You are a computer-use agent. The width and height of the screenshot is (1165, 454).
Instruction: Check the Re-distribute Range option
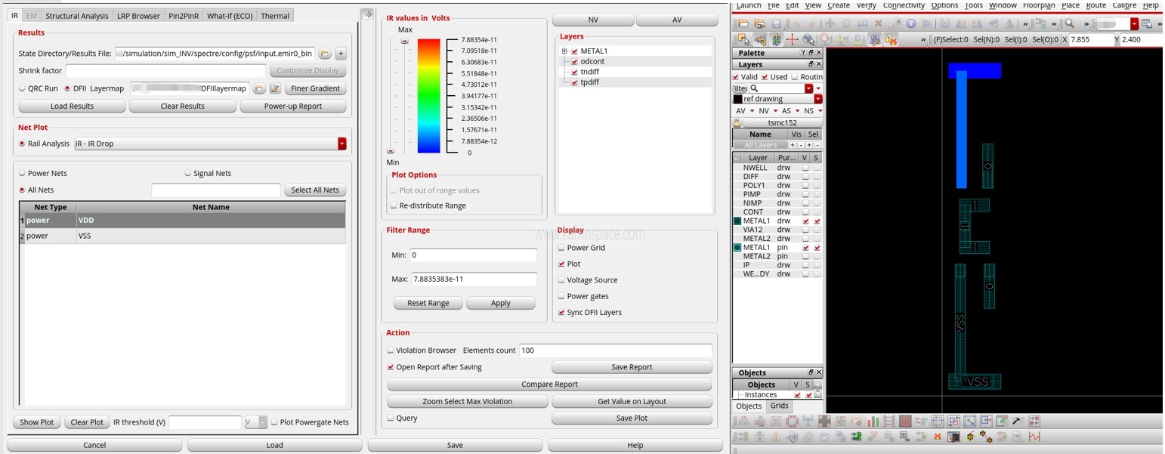[394, 205]
